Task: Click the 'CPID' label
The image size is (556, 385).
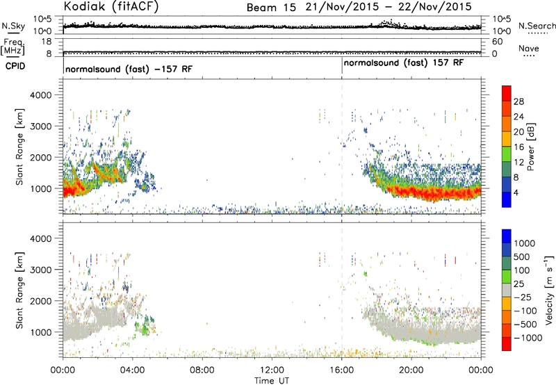Action: [x=15, y=66]
